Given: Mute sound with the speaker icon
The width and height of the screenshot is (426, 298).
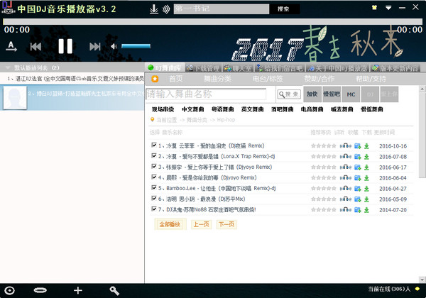Looking at the screenshot, I should pos(114,47).
